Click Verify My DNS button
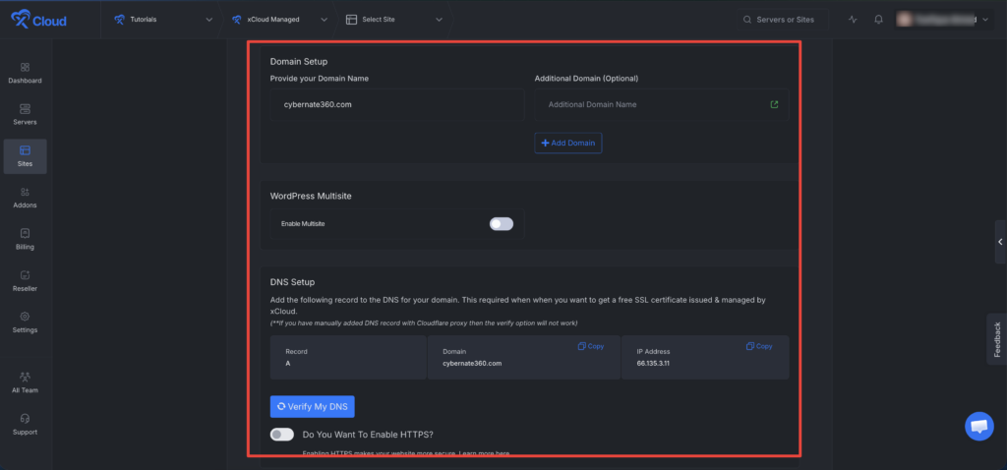This screenshot has width=1007, height=470. click(312, 406)
